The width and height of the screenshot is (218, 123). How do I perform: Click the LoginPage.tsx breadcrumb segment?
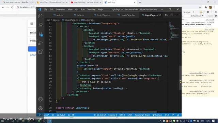tap(70, 20)
